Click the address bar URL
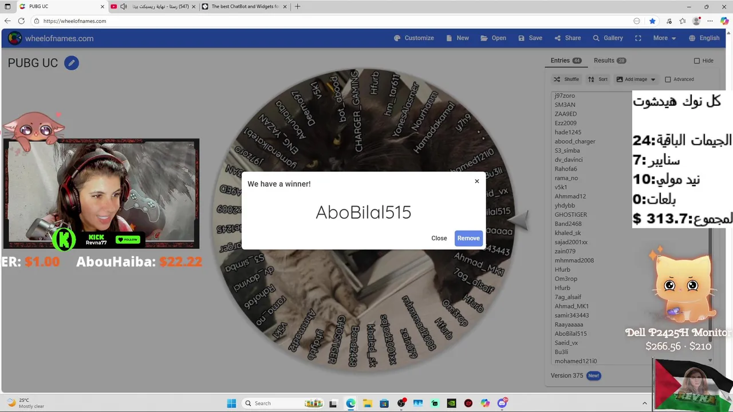 [x=74, y=21]
